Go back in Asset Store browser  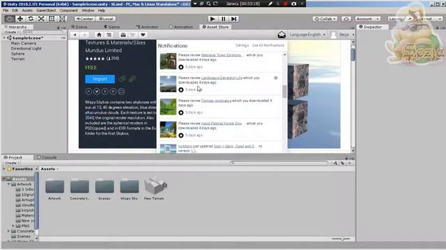(x=75, y=35)
